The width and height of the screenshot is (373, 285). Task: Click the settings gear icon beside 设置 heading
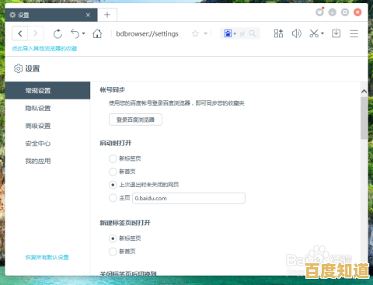point(18,68)
